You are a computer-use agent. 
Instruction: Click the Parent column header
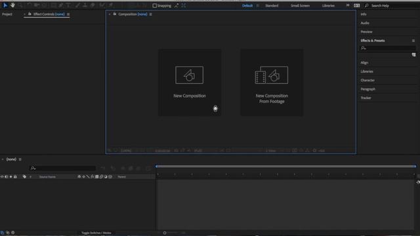pyautogui.click(x=121, y=177)
